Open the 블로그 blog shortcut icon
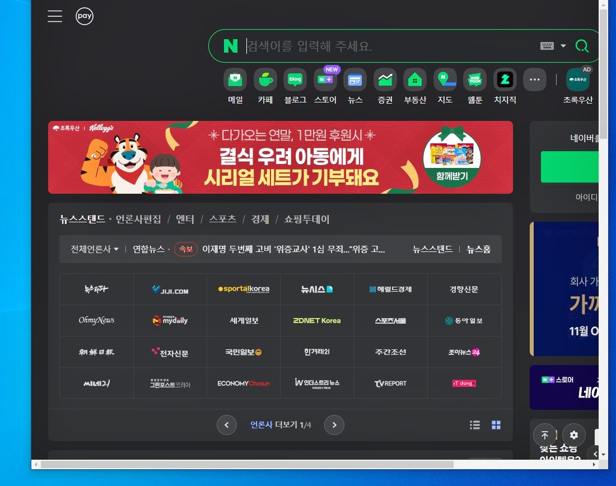Viewport: 616px width, 486px height. point(295,80)
